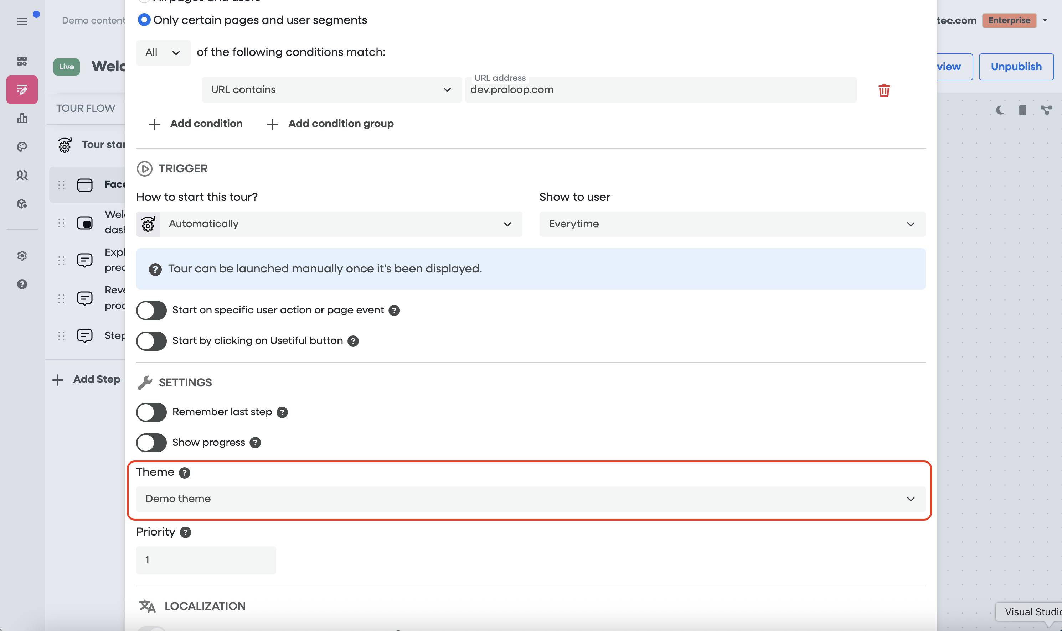Screen dimensions: 1062x631
Task: Expand the Show to user Everytime dropdown
Action: point(732,224)
